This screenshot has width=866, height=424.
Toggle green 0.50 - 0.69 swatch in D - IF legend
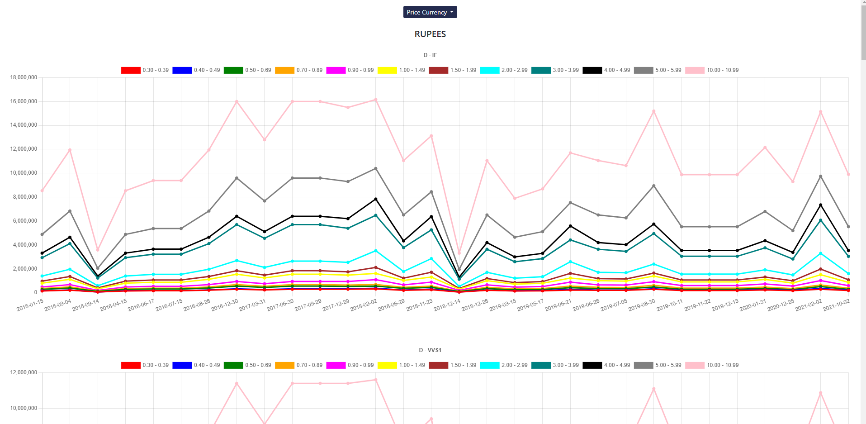click(x=233, y=70)
